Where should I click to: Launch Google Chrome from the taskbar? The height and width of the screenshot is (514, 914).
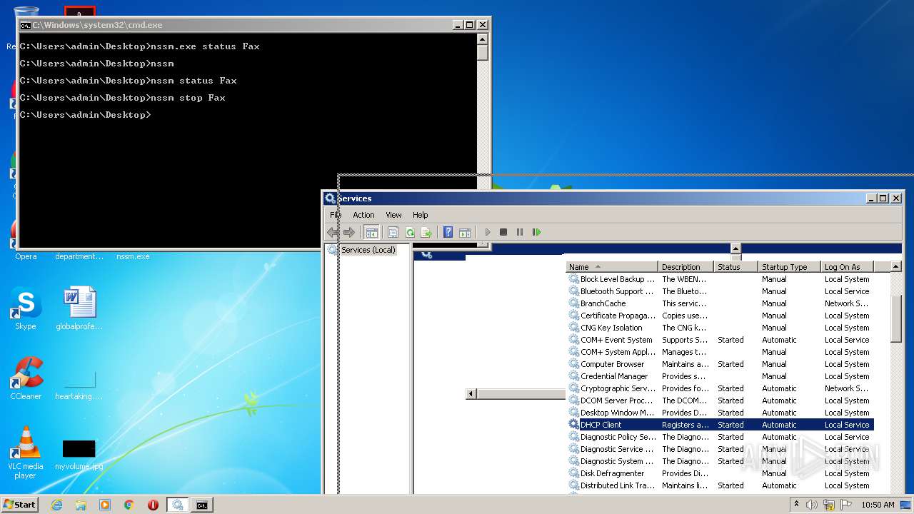(x=129, y=505)
